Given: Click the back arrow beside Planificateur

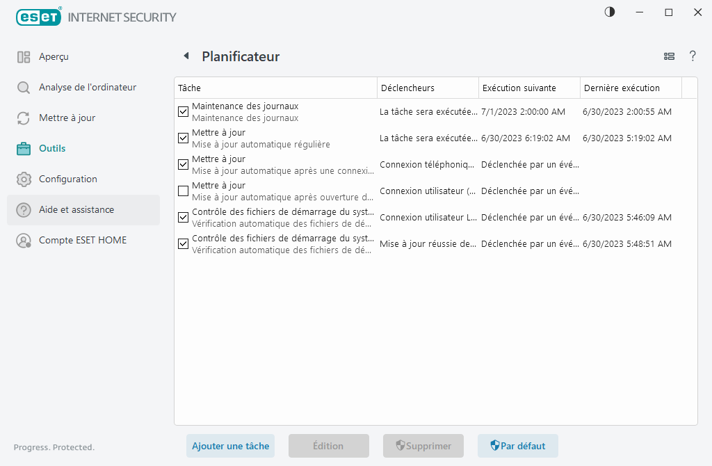Looking at the screenshot, I should point(186,56).
